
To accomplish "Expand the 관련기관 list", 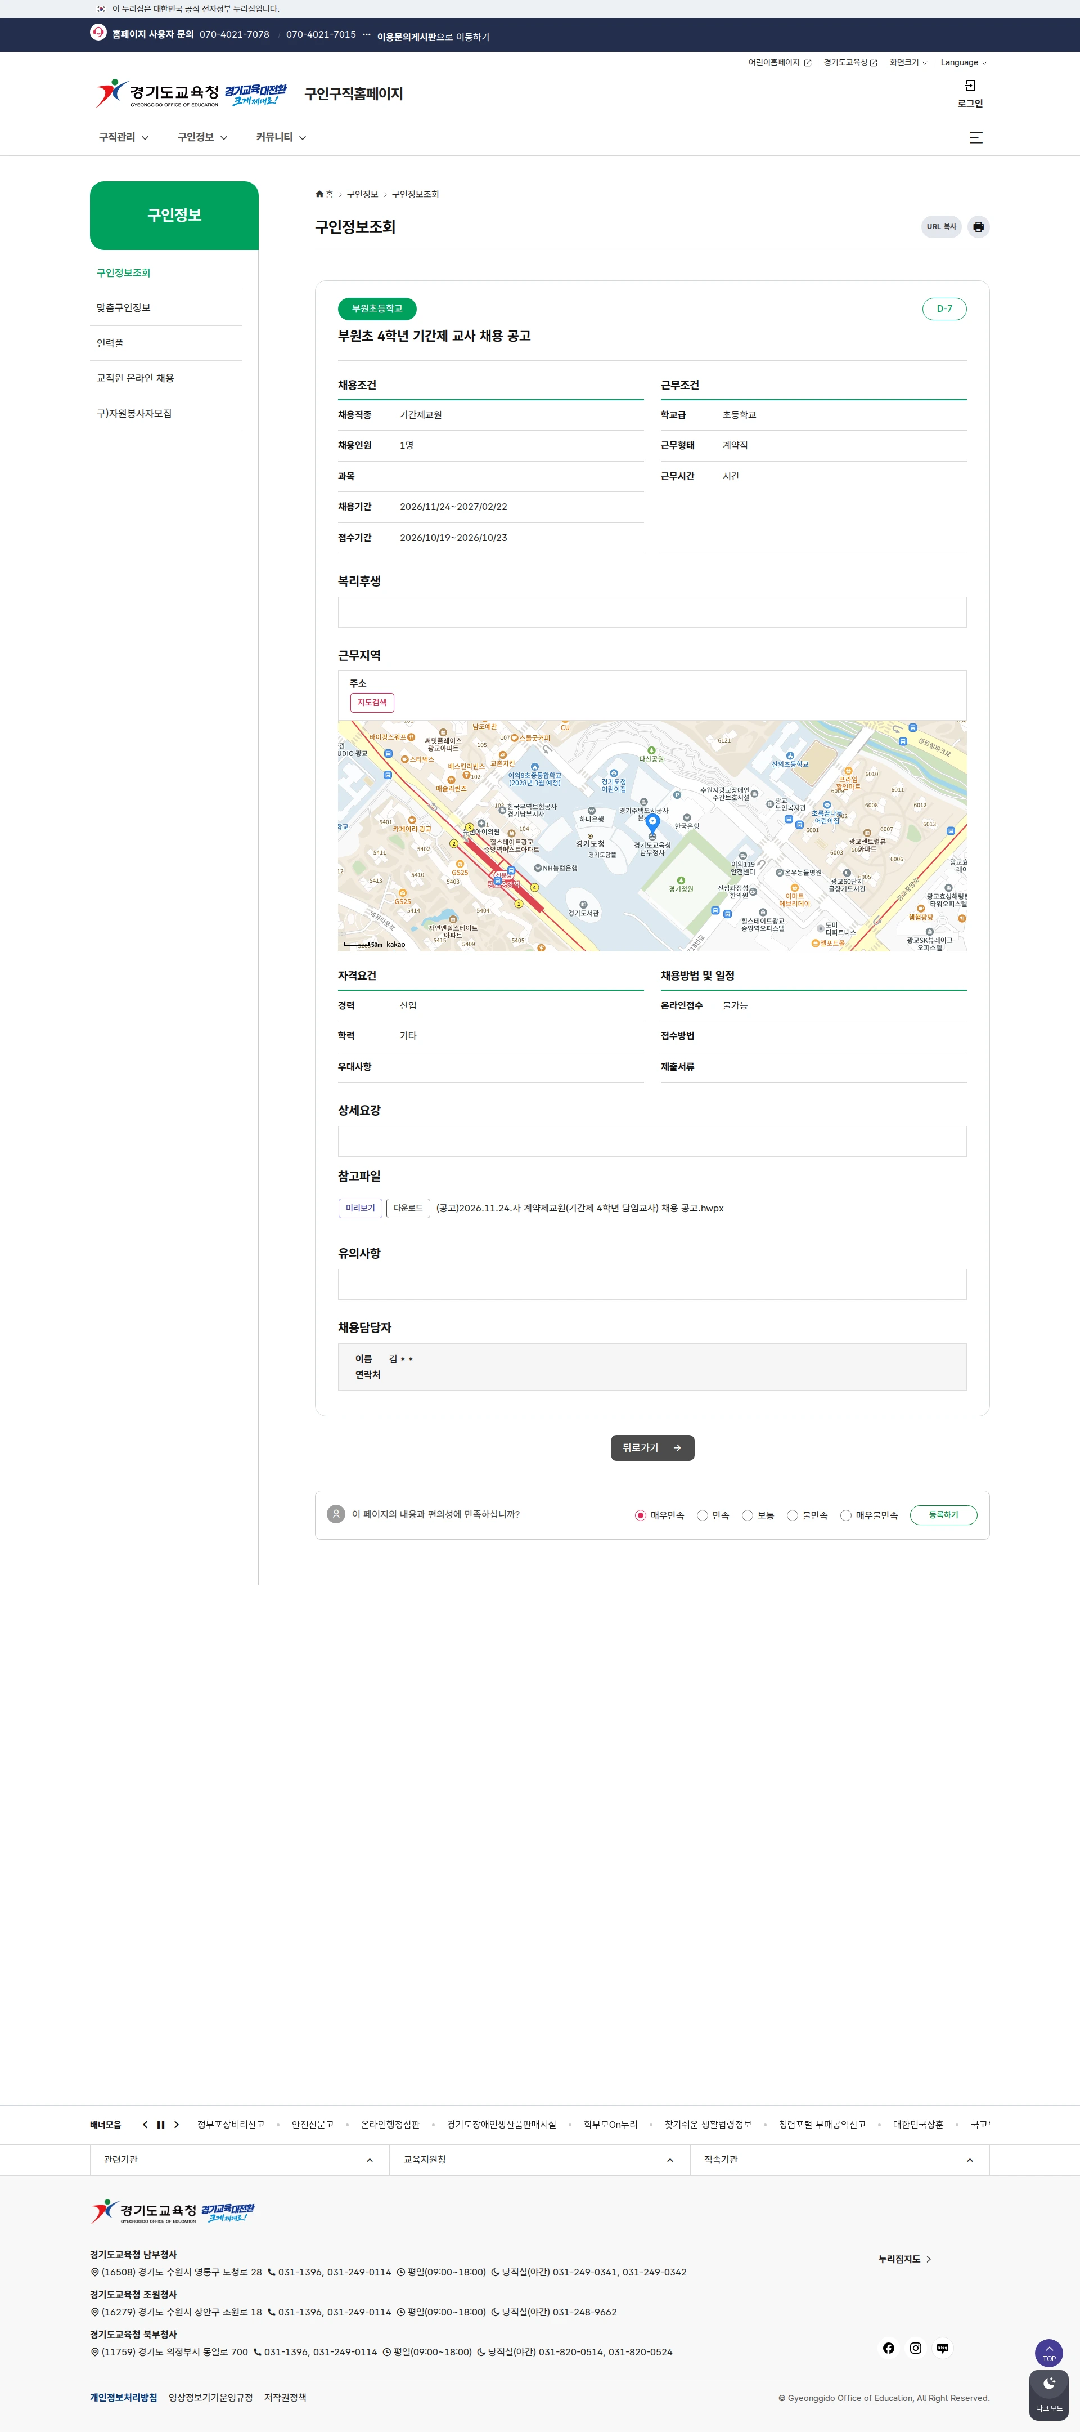I will [x=240, y=2160].
